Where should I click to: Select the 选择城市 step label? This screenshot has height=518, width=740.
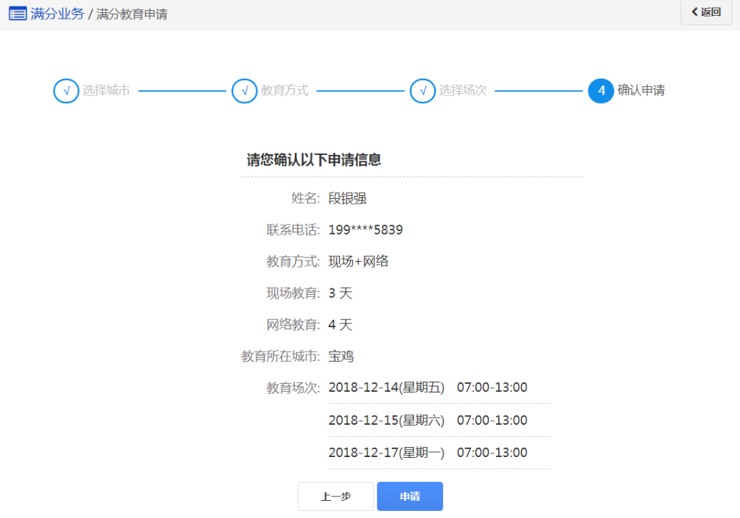coord(106,91)
